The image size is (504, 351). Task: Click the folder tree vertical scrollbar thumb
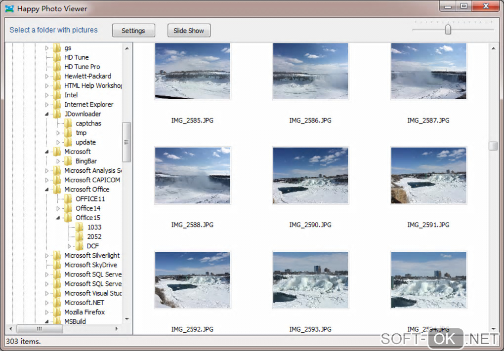pyautogui.click(x=126, y=142)
